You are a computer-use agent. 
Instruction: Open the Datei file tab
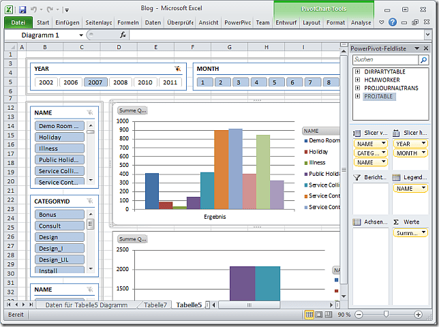click(18, 22)
